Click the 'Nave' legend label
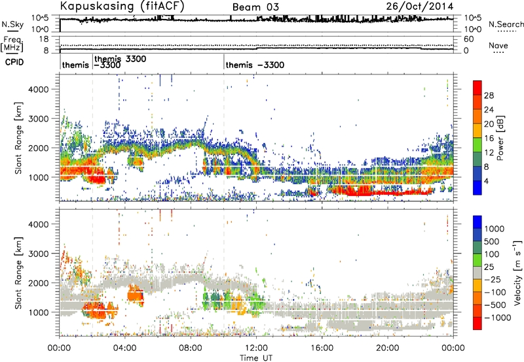The height and width of the screenshot is (362, 524). tap(498, 45)
